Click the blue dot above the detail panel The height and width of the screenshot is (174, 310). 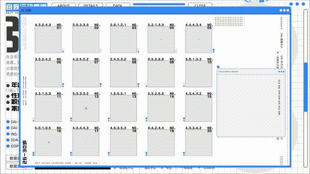coord(218,67)
